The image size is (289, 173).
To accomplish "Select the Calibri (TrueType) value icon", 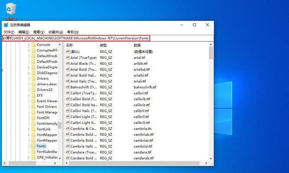I will click(68, 93).
